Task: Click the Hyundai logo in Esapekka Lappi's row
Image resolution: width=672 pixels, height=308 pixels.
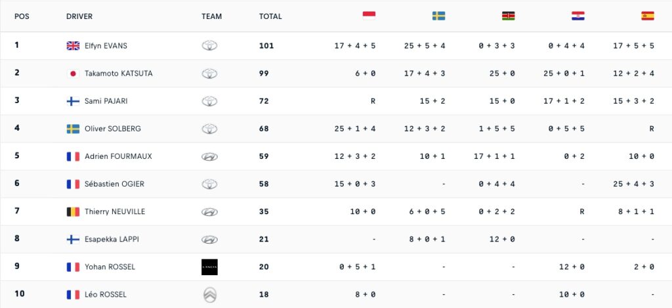Action: point(209,239)
